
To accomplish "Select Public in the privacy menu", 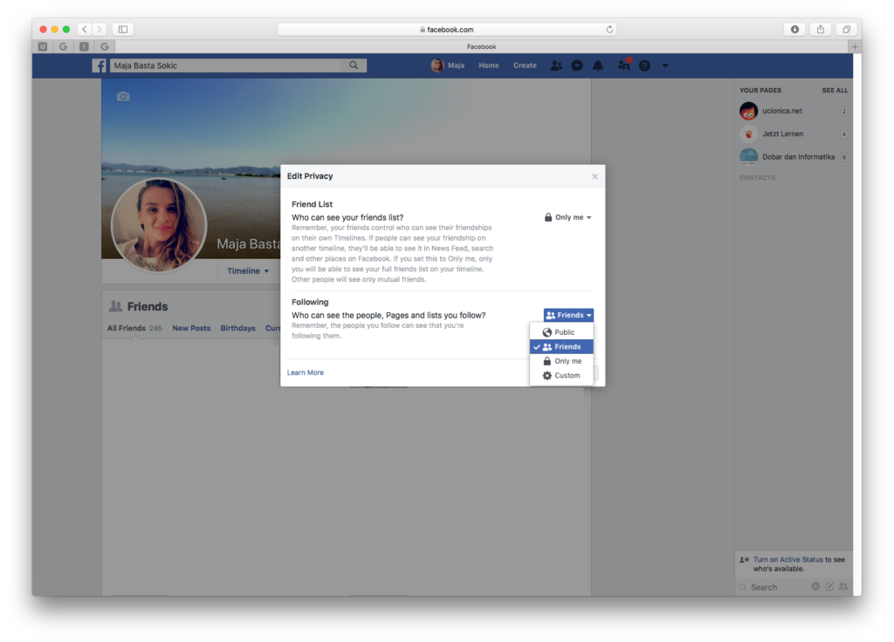I will click(564, 332).
